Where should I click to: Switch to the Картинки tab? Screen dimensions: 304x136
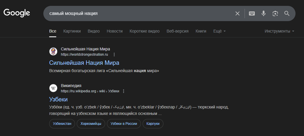[72, 31]
